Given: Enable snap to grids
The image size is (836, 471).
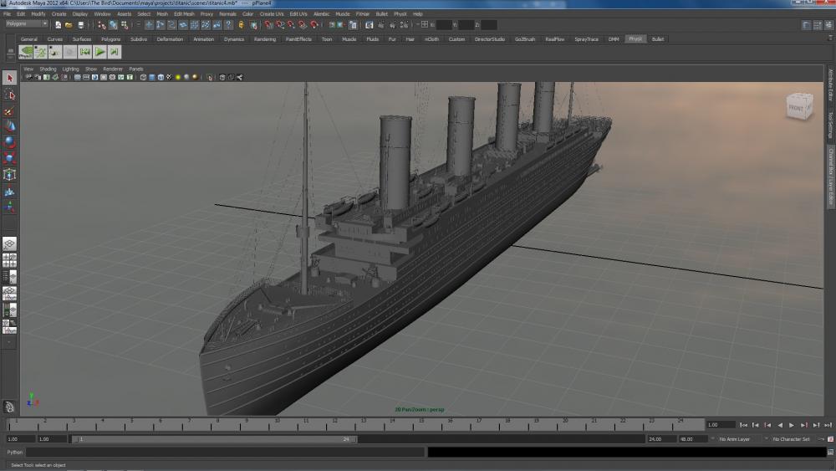Looking at the screenshot, I should point(268,24).
